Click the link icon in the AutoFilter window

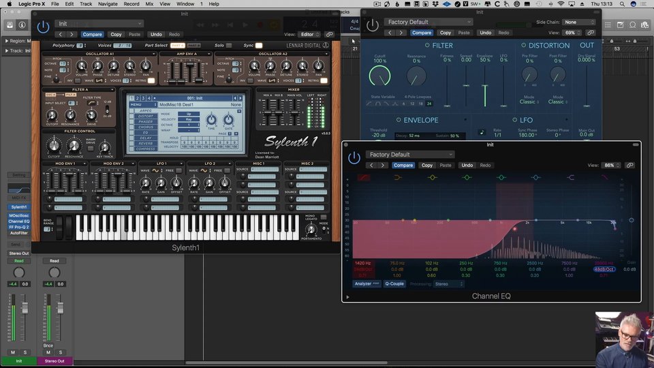pyautogui.click(x=590, y=33)
